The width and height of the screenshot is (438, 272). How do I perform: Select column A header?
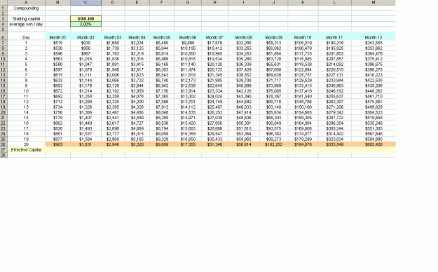[26, 3]
